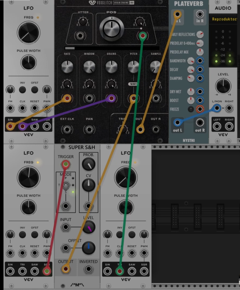This screenshot has width=240, height=290.
Task: Click the GRAINS knob on Grain Engine
Action: point(112,67)
